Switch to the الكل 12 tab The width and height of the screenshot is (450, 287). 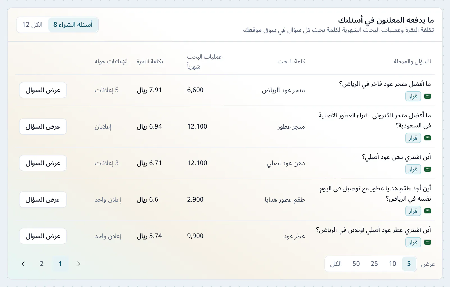pos(33,25)
